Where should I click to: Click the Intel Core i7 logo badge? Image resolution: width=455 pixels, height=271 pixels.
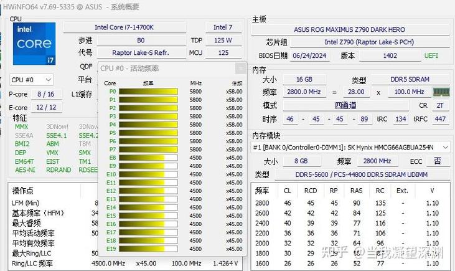(34, 44)
